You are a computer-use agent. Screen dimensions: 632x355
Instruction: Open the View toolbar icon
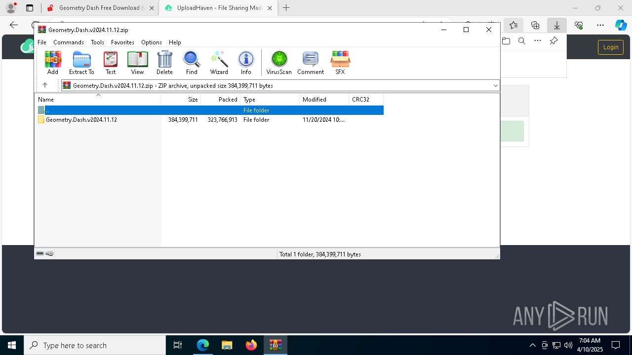click(x=137, y=63)
